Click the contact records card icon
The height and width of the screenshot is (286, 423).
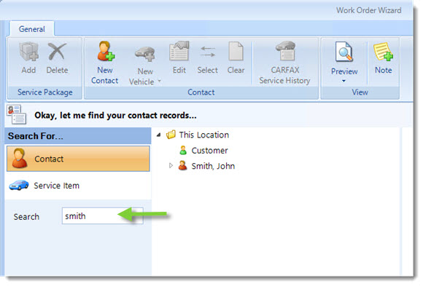17,114
